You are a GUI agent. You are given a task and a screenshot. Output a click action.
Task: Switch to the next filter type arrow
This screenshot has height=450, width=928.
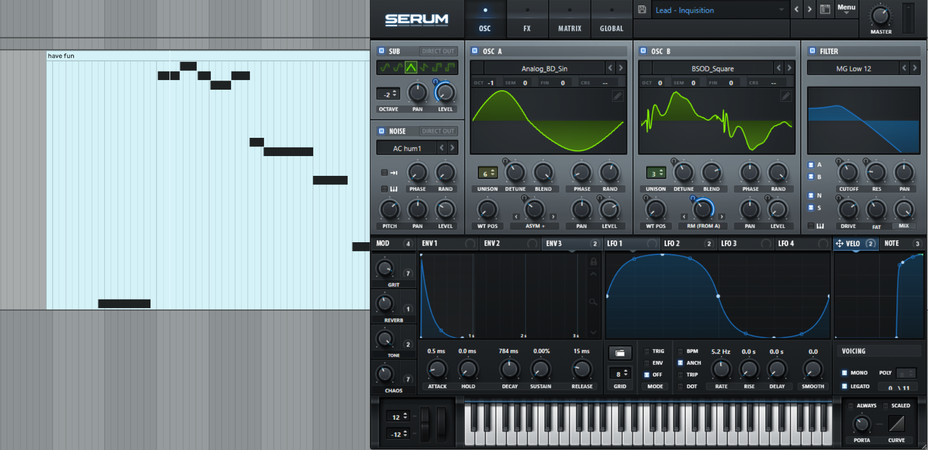pyautogui.click(x=915, y=68)
